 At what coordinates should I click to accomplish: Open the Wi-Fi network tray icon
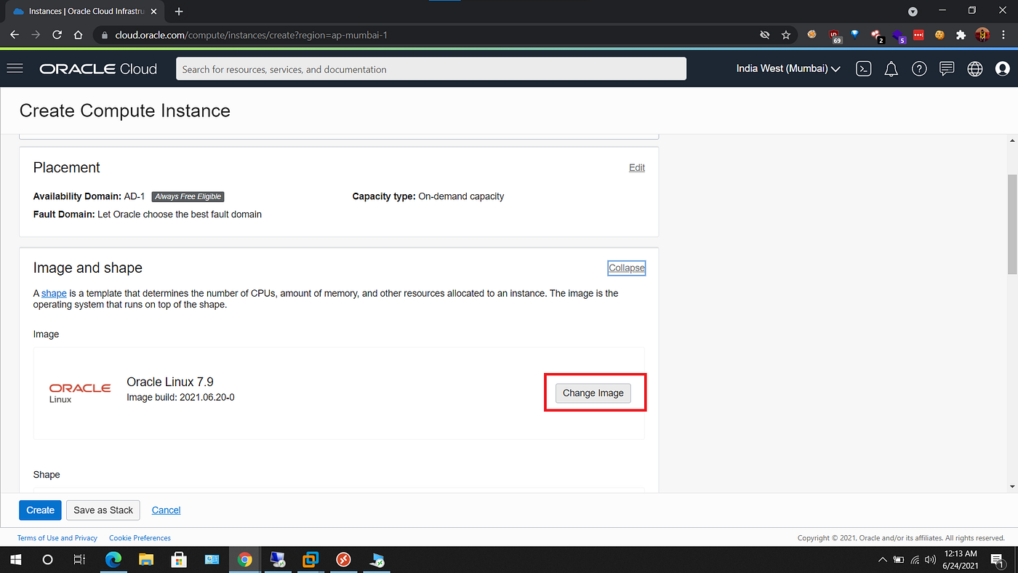(915, 560)
